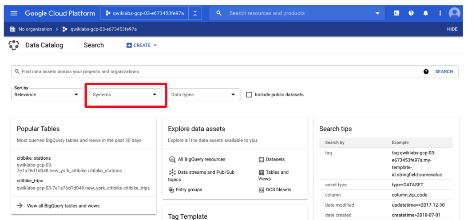
Task: Open the citibike_trips table
Action: [30, 181]
